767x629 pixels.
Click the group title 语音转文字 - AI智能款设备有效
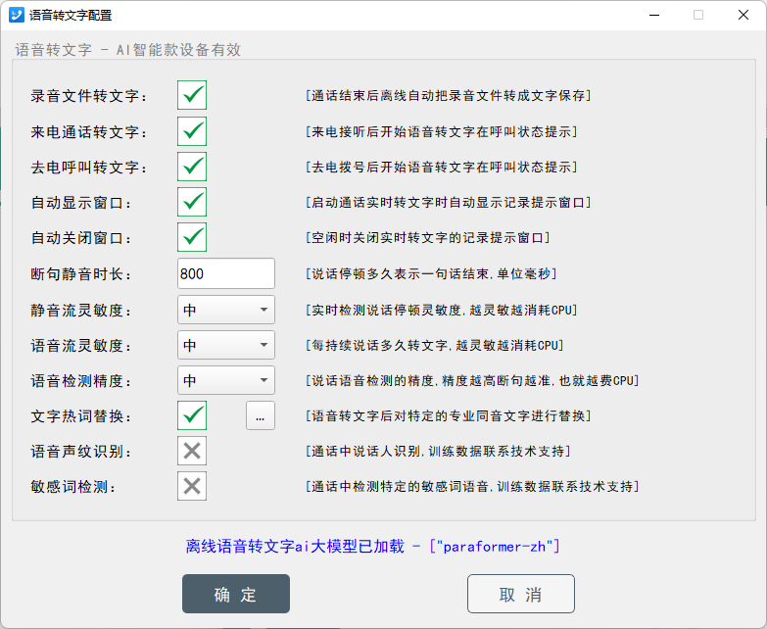click(x=127, y=50)
